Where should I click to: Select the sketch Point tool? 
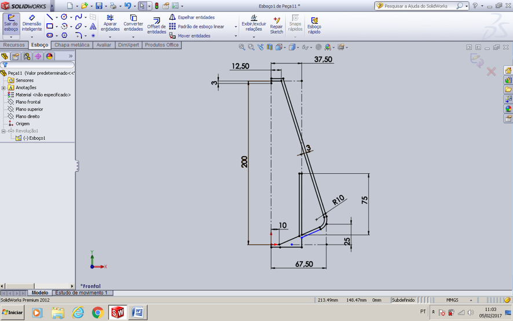pyautogui.click(x=93, y=35)
